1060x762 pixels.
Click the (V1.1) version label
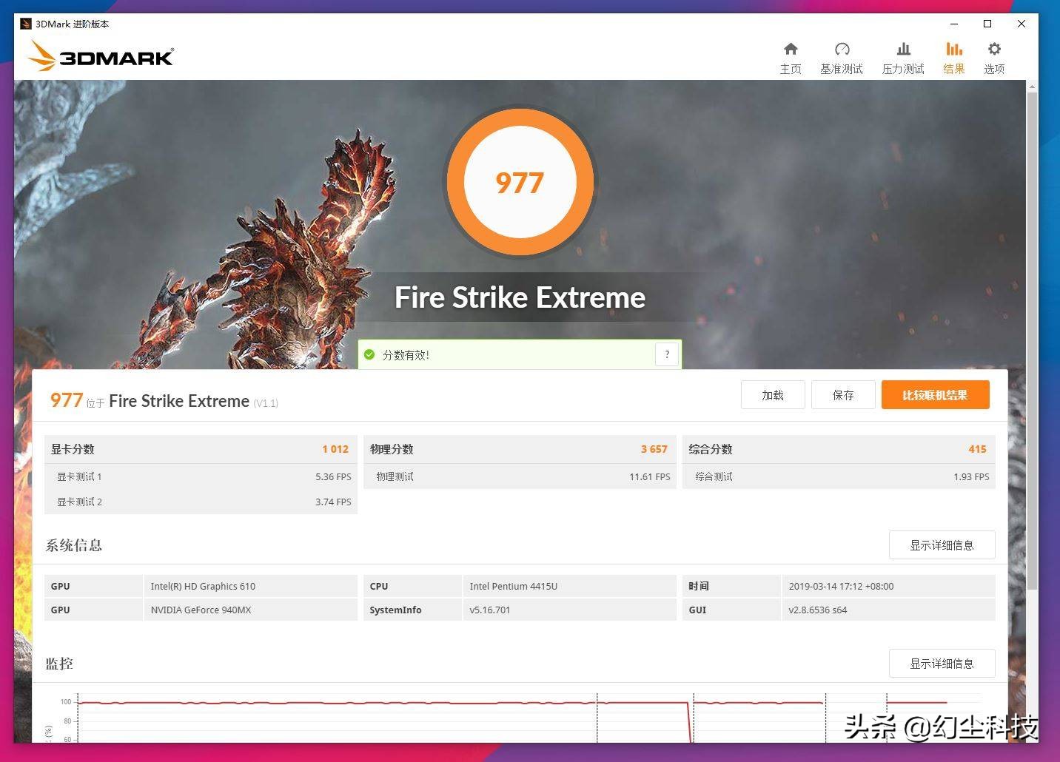pyautogui.click(x=266, y=403)
